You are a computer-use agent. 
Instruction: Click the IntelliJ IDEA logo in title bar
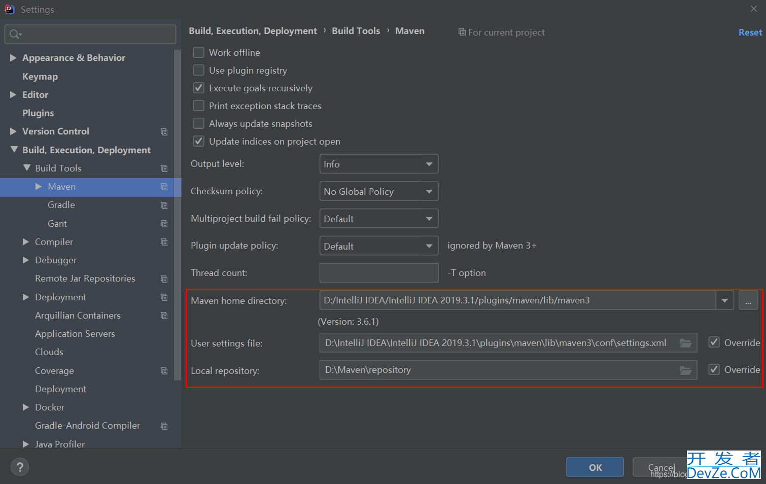click(x=10, y=9)
